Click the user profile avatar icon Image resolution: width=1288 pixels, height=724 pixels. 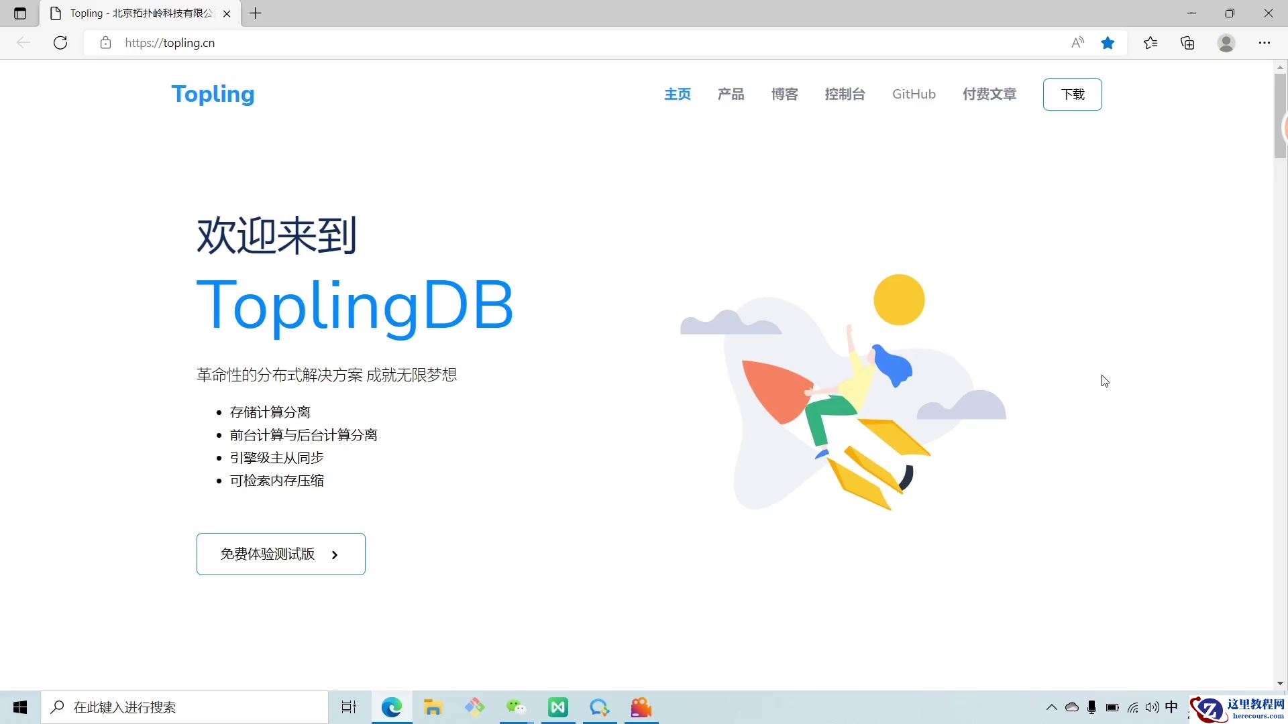pos(1226,43)
